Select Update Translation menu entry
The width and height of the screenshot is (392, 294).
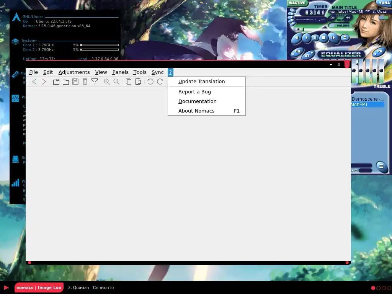(206, 82)
